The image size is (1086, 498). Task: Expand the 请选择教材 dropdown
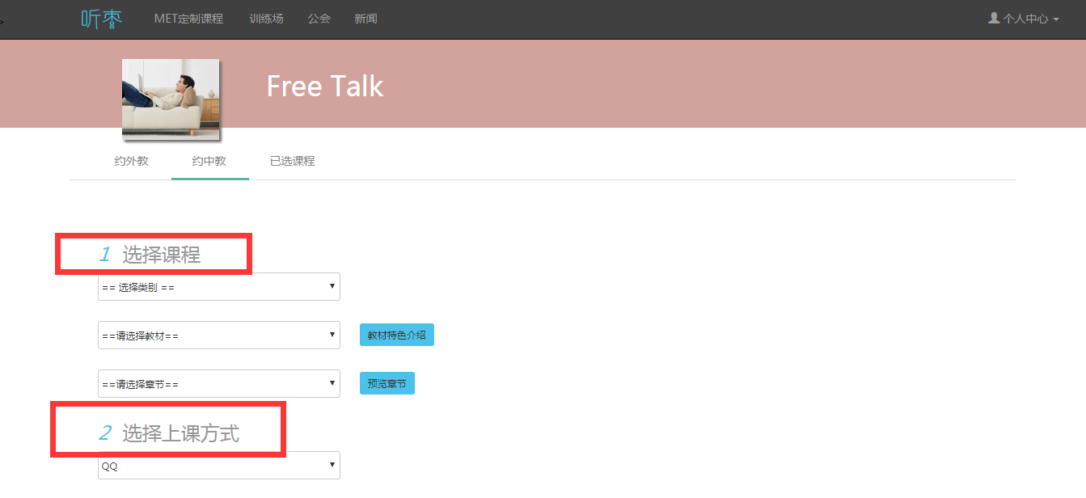[x=218, y=336]
